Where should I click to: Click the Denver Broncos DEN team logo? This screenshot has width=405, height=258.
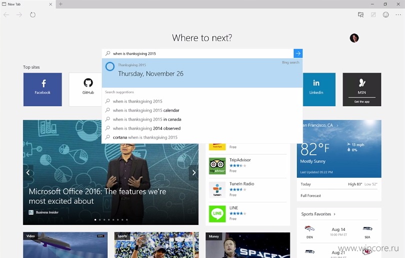[x=309, y=229]
